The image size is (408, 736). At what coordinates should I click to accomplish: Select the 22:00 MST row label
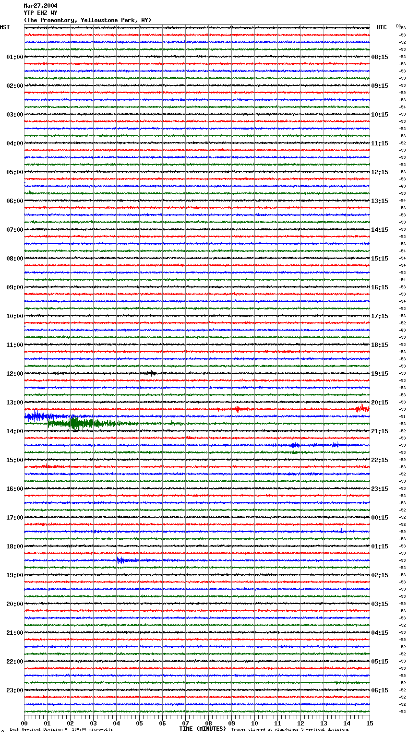[x=14, y=662]
